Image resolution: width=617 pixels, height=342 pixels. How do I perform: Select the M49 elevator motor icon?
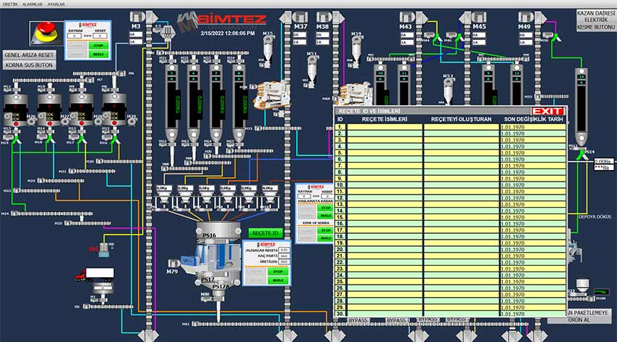click(526, 17)
